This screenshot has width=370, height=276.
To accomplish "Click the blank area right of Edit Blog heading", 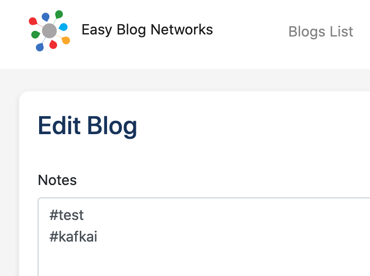I will click(x=253, y=126).
